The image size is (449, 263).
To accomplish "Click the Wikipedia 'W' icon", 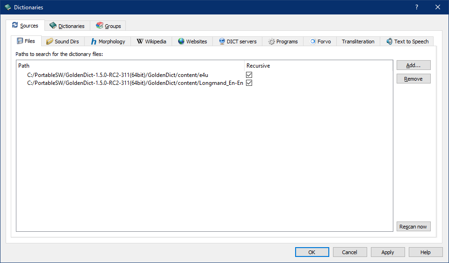I will [140, 41].
